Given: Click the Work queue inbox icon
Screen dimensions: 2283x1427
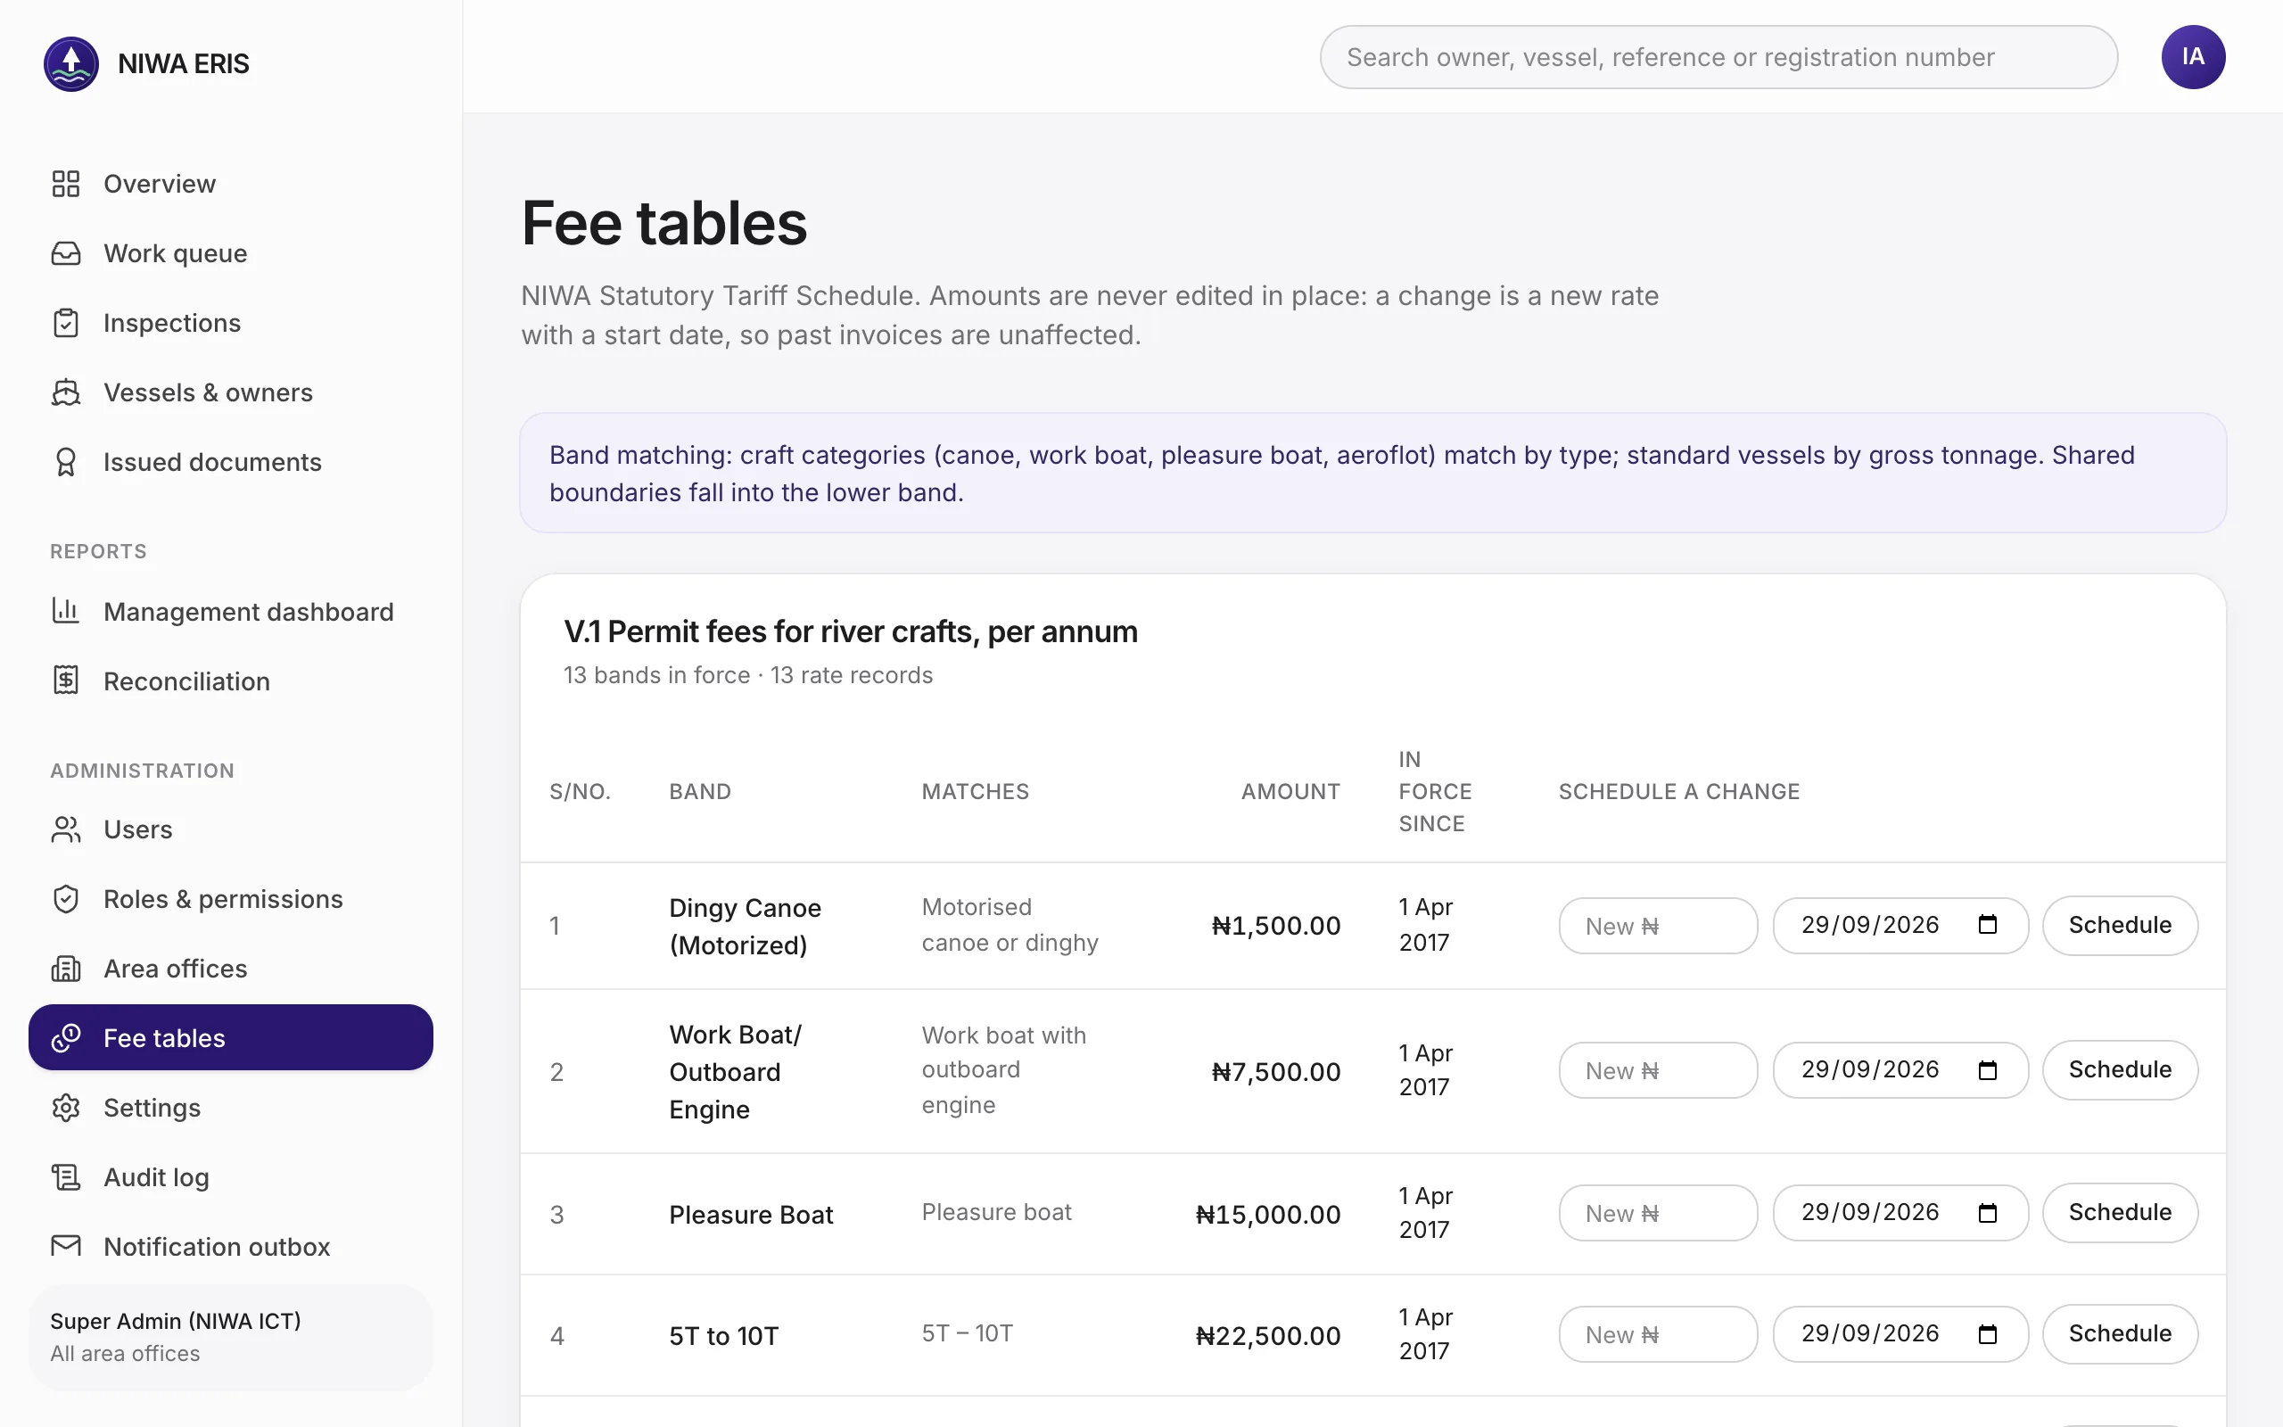Looking at the screenshot, I should point(66,254).
